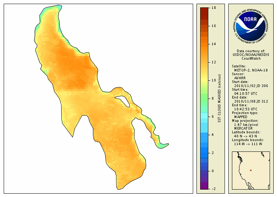
Task: Click the 'MERCATOR' value
Action: (243, 128)
